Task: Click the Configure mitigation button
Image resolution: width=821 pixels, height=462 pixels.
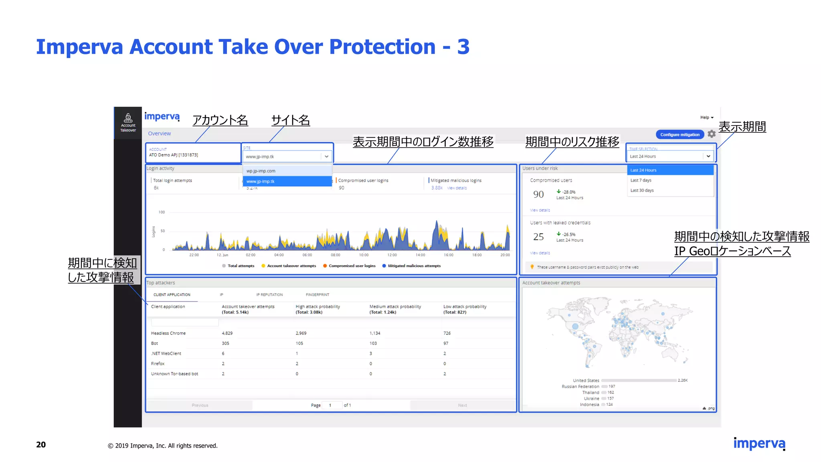Action: pyautogui.click(x=680, y=135)
